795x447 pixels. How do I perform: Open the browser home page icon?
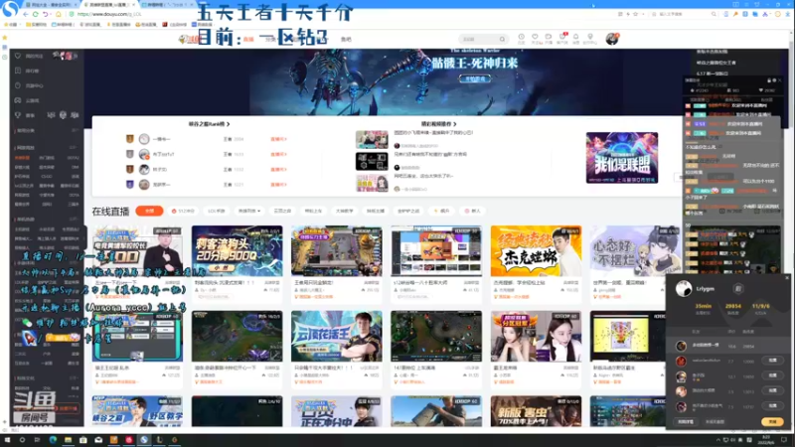click(59, 14)
